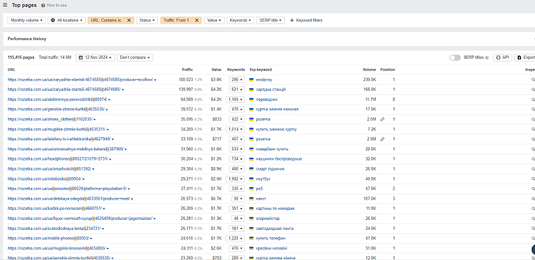The height and width of the screenshot is (260, 535).
Task: Sort by the Keywords column header
Action: pos(236,70)
